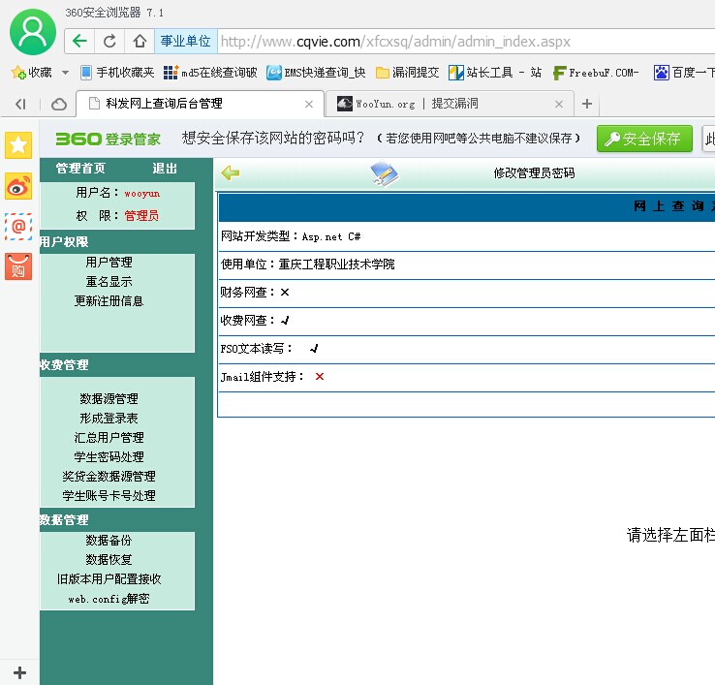Image resolution: width=715 pixels, height=685 pixels.
Task: Open 数据源管理 menu item
Action: 109,399
